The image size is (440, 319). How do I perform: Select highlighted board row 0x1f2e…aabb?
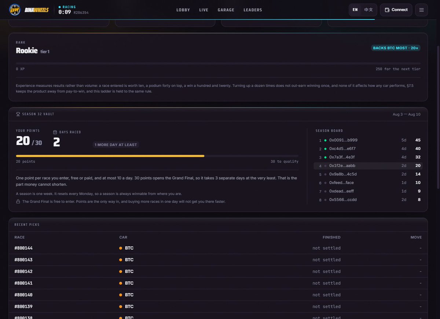[368, 166]
